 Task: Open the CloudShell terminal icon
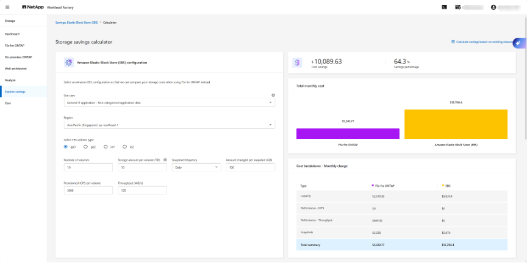tap(444, 7)
